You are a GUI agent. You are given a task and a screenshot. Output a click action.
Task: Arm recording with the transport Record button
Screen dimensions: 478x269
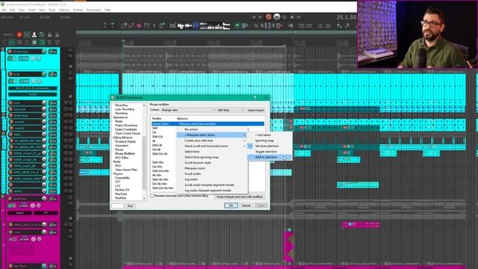268,17
